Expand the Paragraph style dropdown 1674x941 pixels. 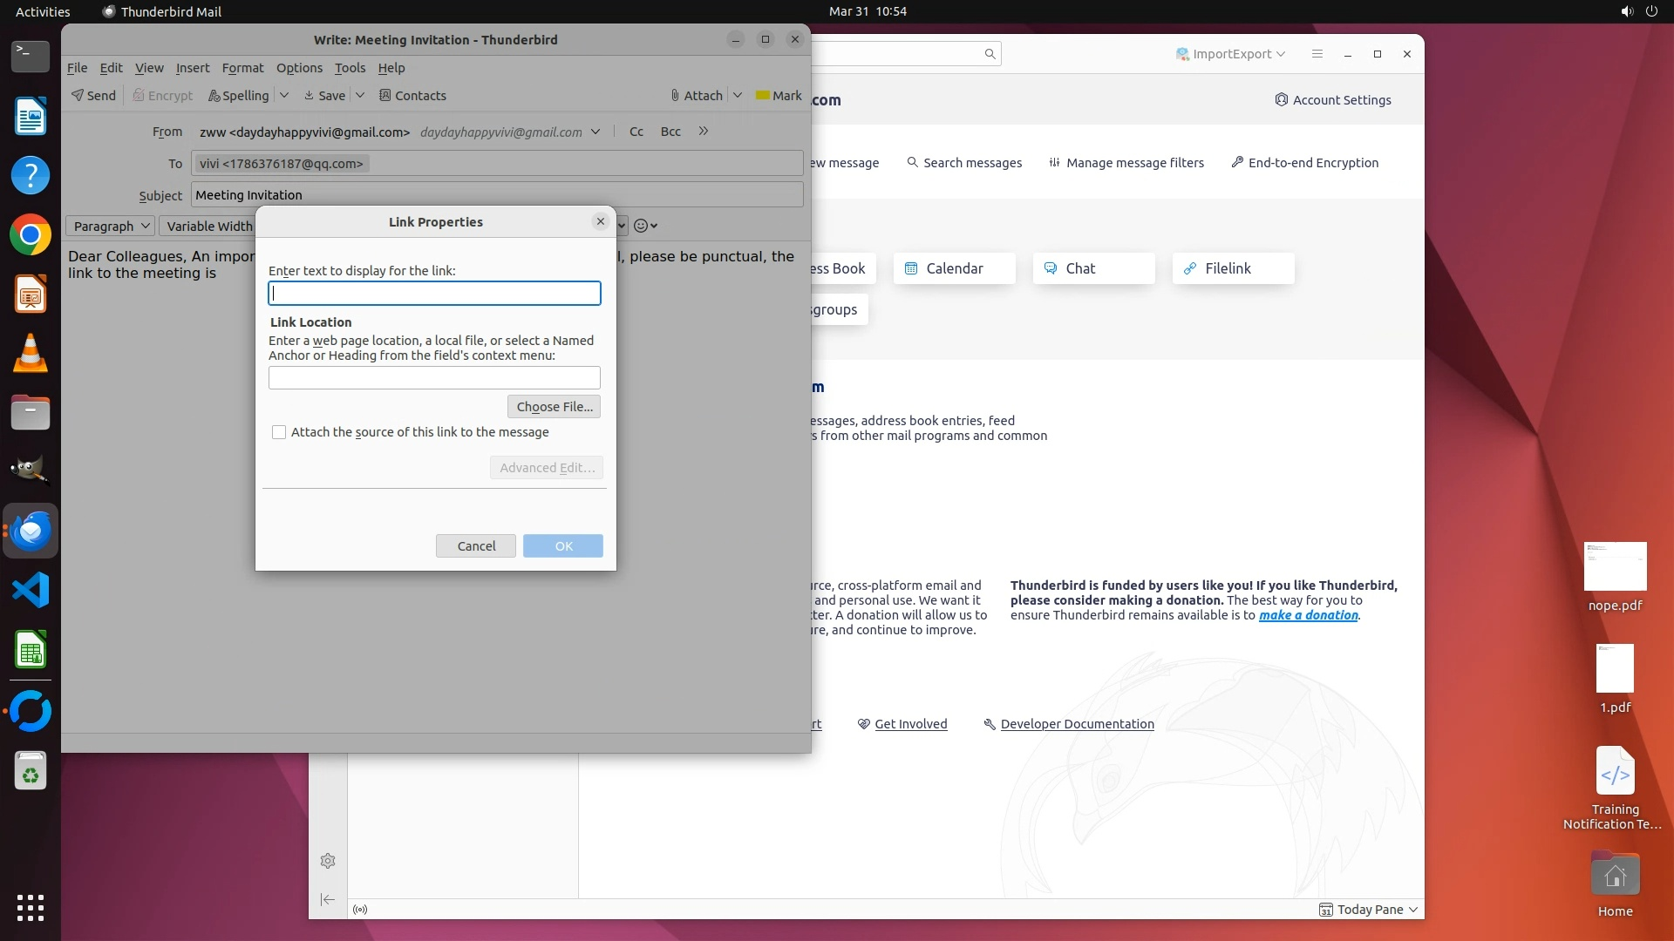pyautogui.click(x=111, y=226)
